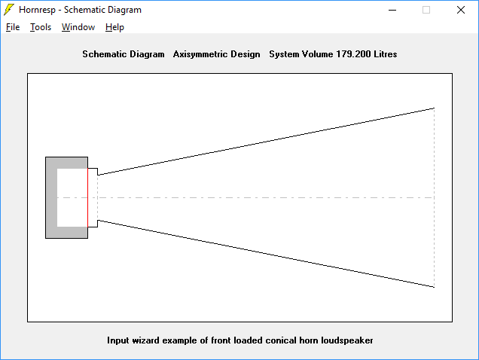The width and height of the screenshot is (479, 360).
Task: Click the 'Axisymmetric Design' label
Action: (x=217, y=54)
